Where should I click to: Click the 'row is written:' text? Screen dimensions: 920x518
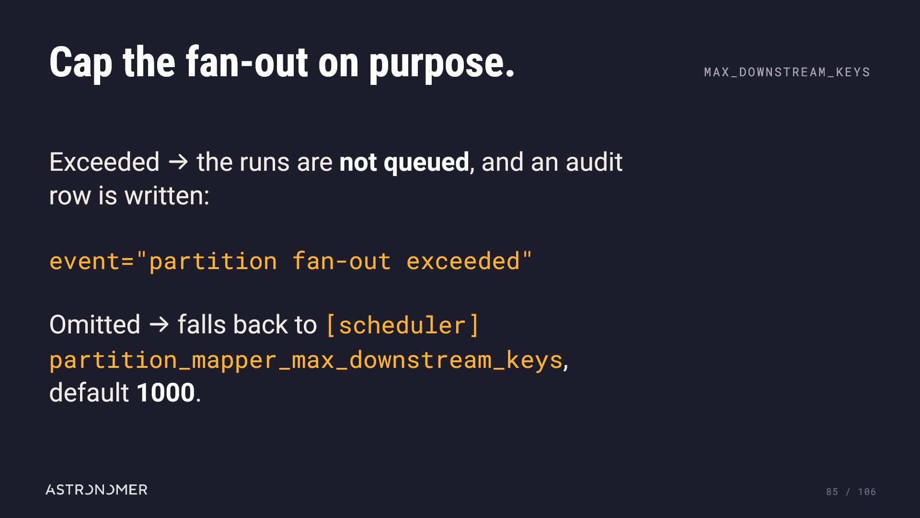pyautogui.click(x=129, y=196)
